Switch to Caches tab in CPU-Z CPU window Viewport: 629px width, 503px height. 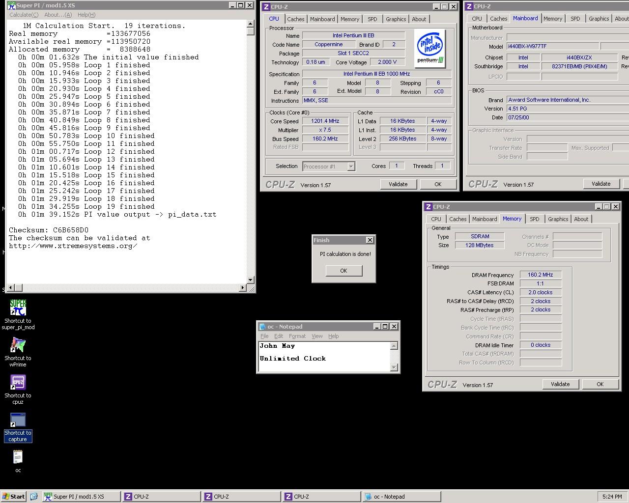[296, 19]
